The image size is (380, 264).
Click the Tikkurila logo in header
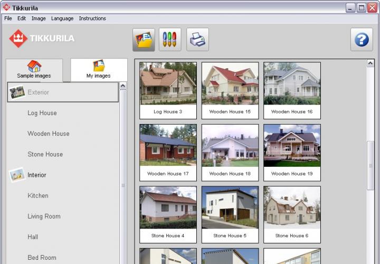coord(42,39)
